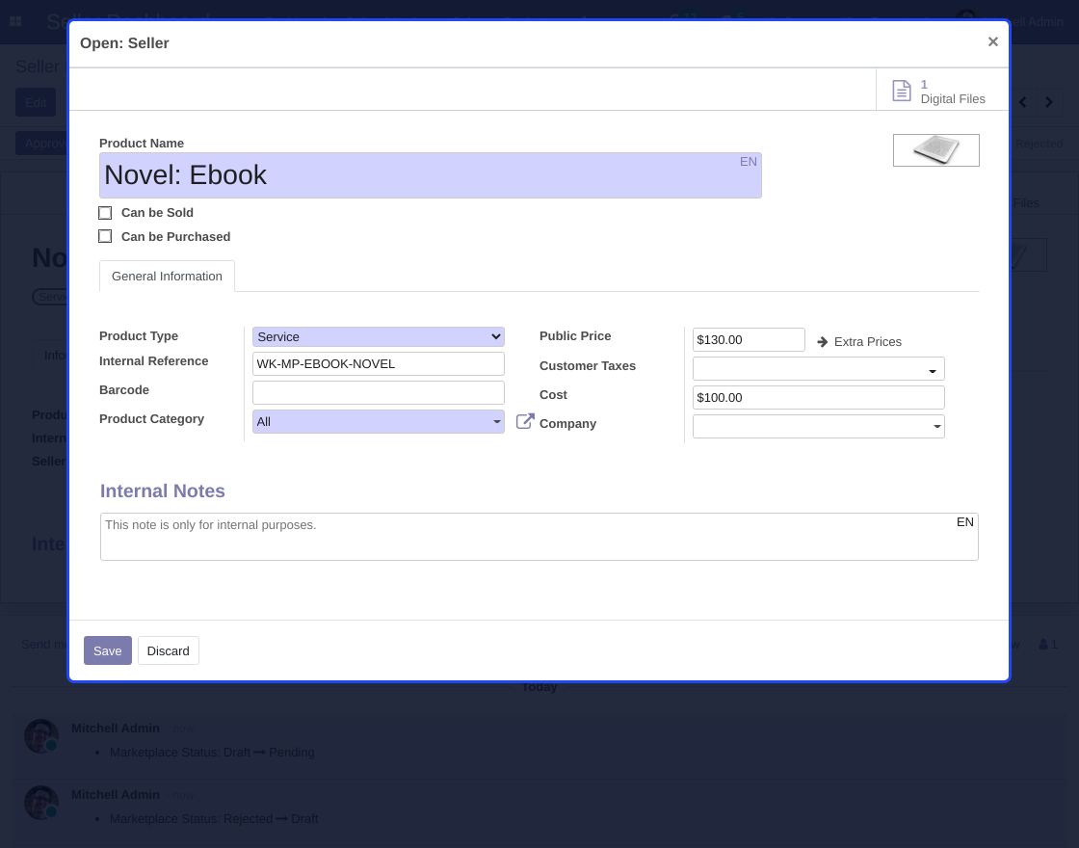
Task: Click Mitchell Admin avatar on Pending message
Action: click(41, 736)
